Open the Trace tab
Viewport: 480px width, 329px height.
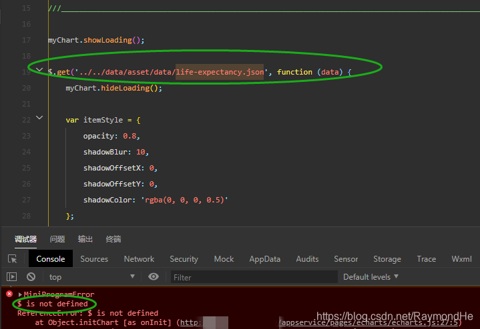click(x=427, y=259)
